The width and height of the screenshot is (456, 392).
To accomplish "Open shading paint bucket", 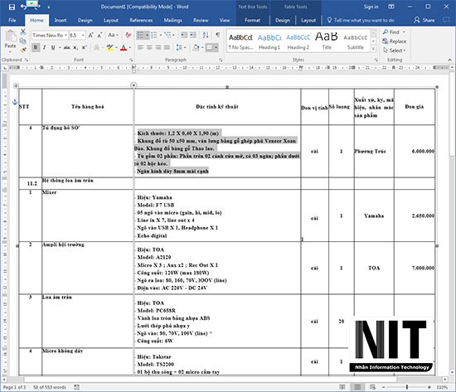I will tap(196, 47).
